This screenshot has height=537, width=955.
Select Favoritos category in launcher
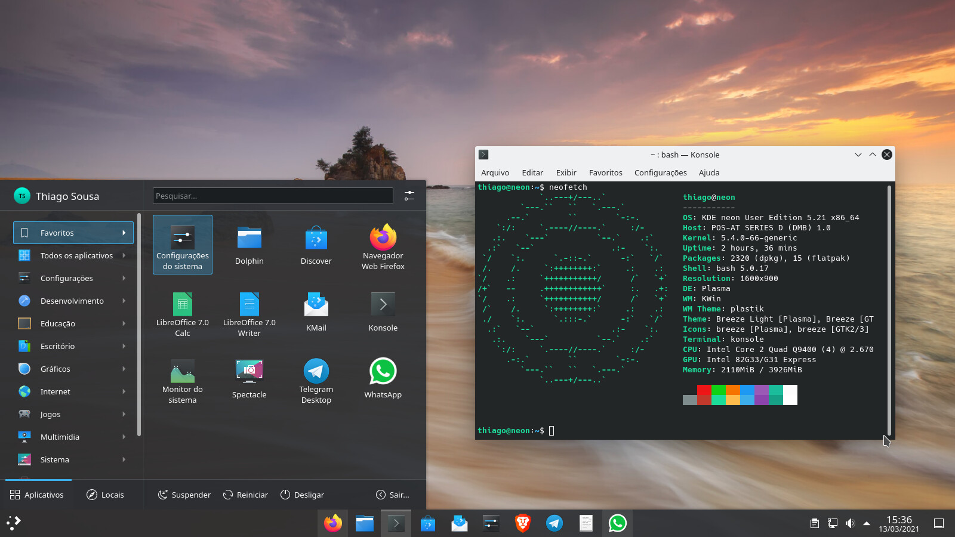coord(73,233)
